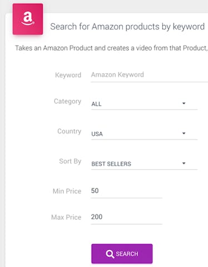This screenshot has width=208, height=267.
Task: Click the USA value in Country
Action: tap(97, 134)
